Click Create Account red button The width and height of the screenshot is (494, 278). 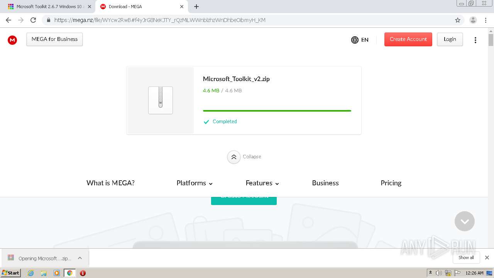pyautogui.click(x=408, y=39)
